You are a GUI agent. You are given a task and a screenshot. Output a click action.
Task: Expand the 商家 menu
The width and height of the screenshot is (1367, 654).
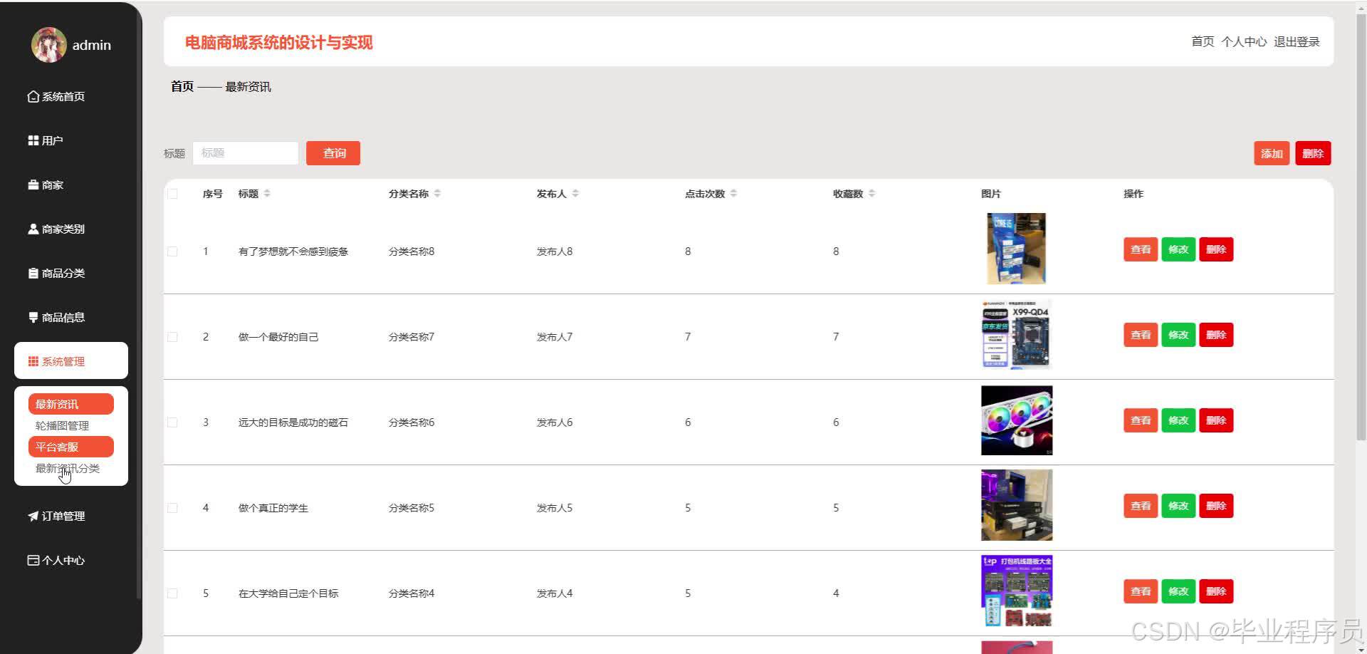click(71, 185)
